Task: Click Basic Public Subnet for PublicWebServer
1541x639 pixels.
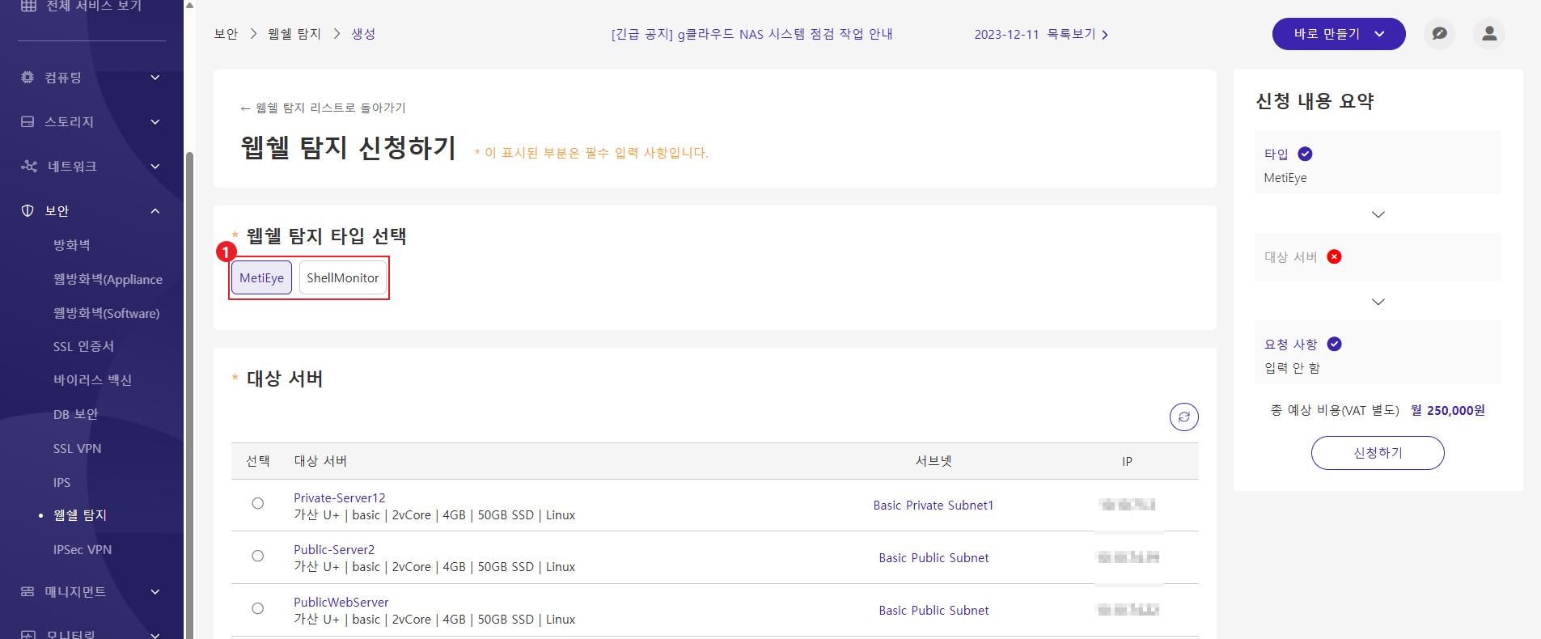Action: (933, 610)
